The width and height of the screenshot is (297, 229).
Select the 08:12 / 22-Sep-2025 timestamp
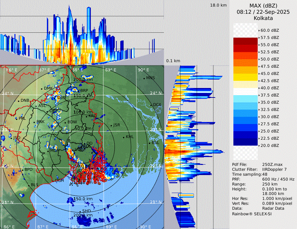(263, 12)
